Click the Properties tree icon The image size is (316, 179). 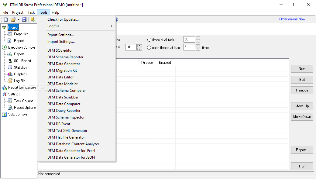click(10, 34)
